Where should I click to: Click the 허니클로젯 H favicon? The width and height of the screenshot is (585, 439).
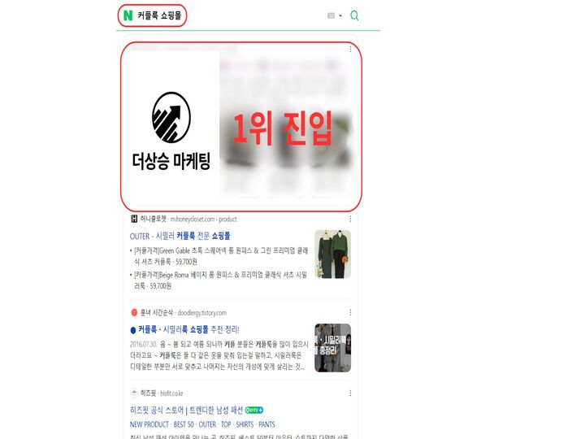[x=134, y=219]
